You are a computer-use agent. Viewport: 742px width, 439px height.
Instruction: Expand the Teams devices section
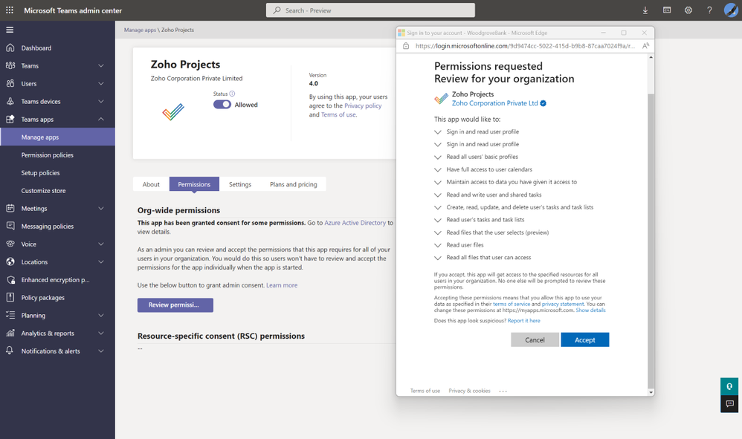pyautogui.click(x=101, y=102)
